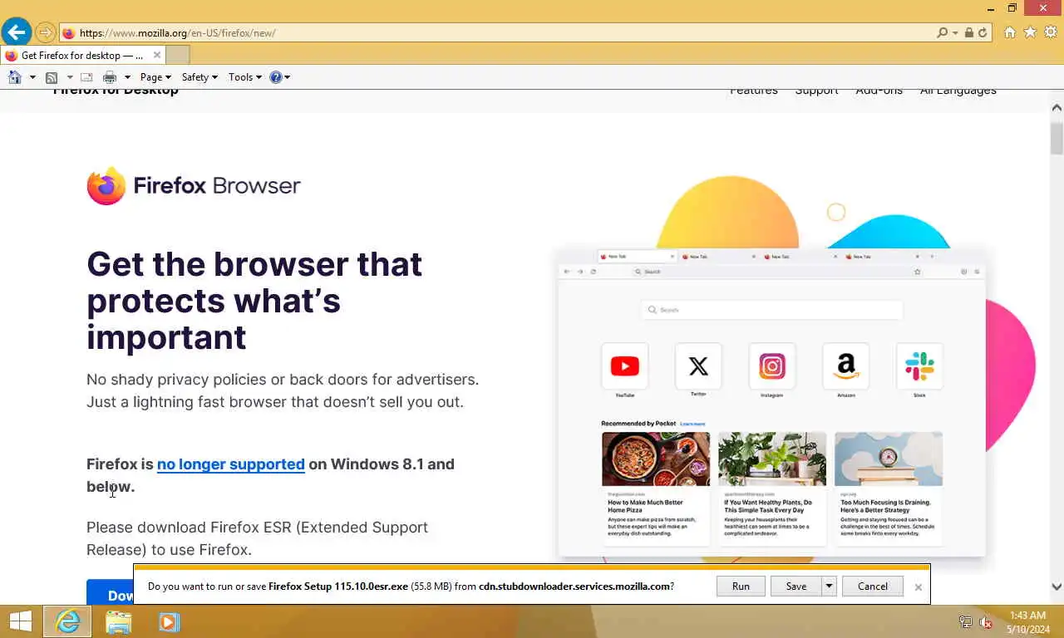Open Favorites with the star icon
This screenshot has width=1064, height=638.
[1030, 32]
